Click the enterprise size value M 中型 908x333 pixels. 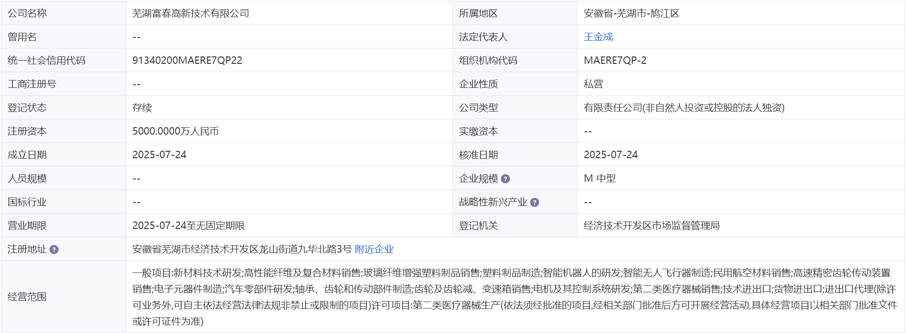click(599, 179)
